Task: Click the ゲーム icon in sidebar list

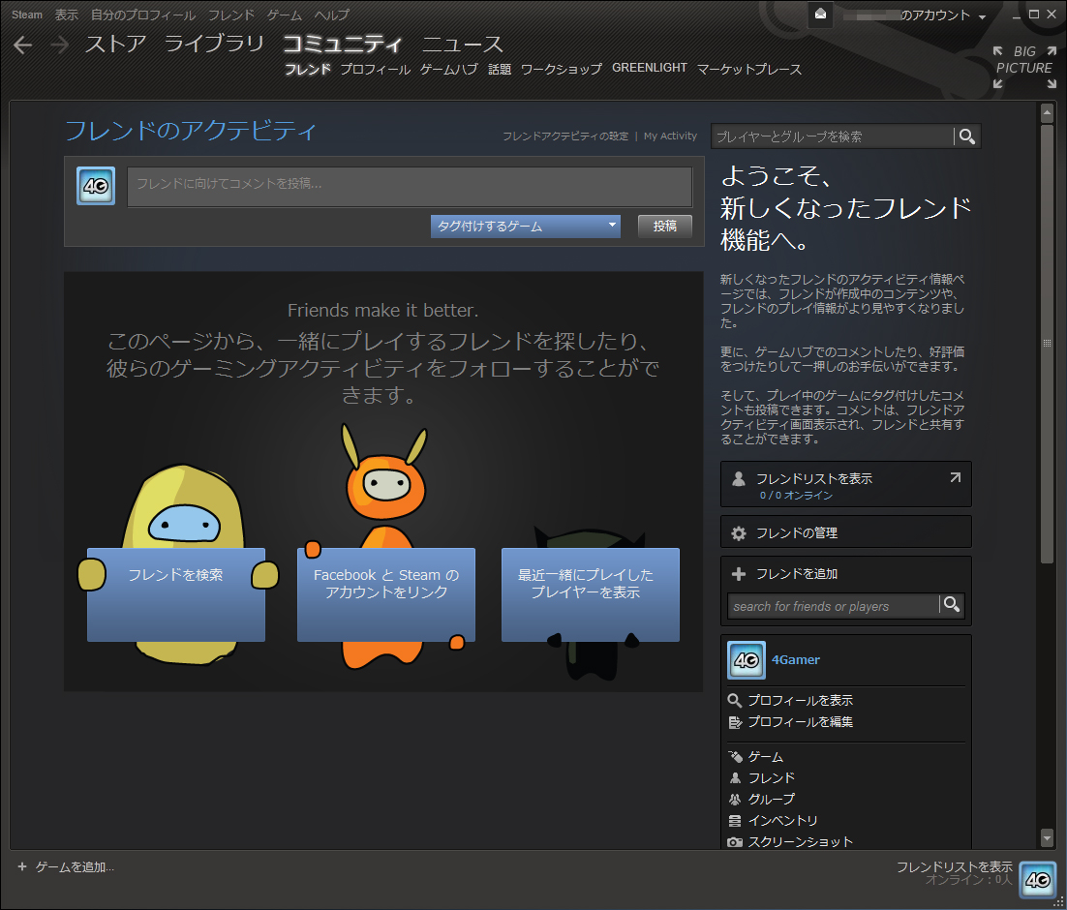Action: point(735,756)
